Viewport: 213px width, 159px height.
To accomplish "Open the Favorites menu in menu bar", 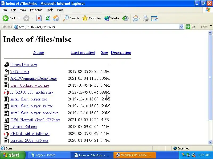I will [36, 10].
